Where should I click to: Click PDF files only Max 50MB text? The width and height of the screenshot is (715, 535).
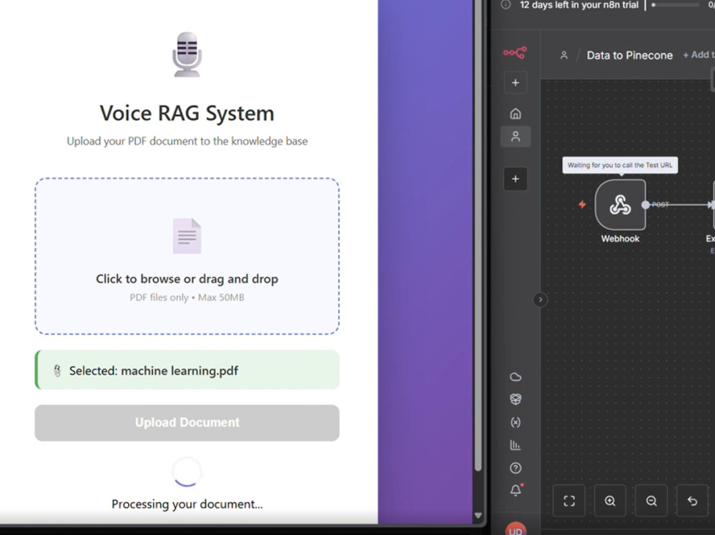pos(187,298)
